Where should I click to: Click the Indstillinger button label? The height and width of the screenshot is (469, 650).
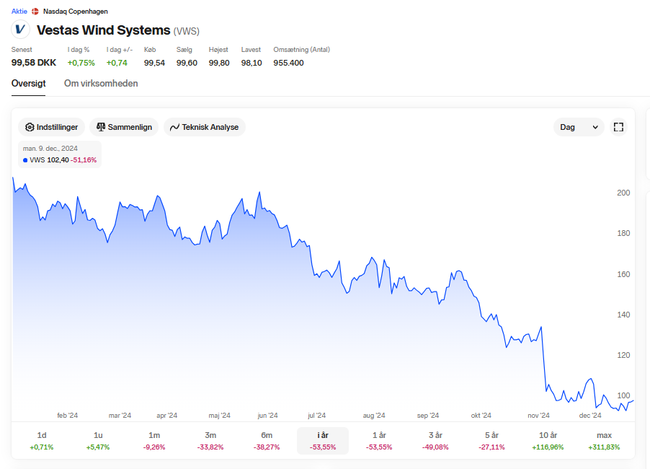click(x=57, y=127)
